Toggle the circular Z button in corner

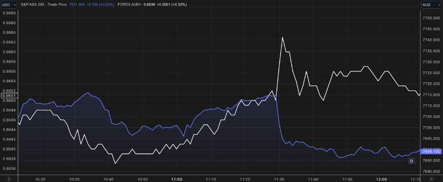click(x=9, y=179)
